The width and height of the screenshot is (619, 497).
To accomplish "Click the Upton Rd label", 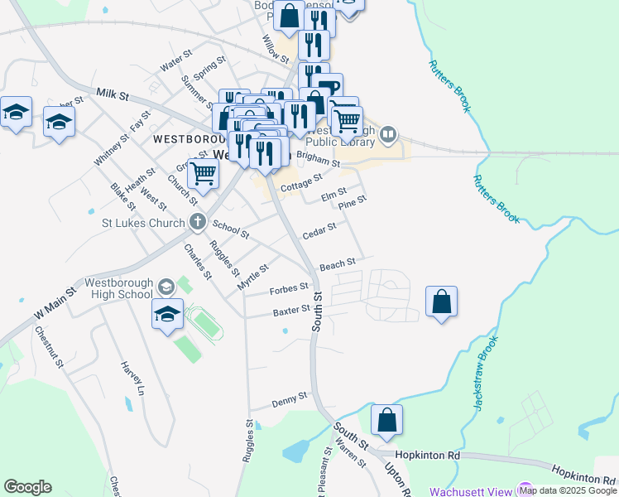I will click(x=398, y=480).
